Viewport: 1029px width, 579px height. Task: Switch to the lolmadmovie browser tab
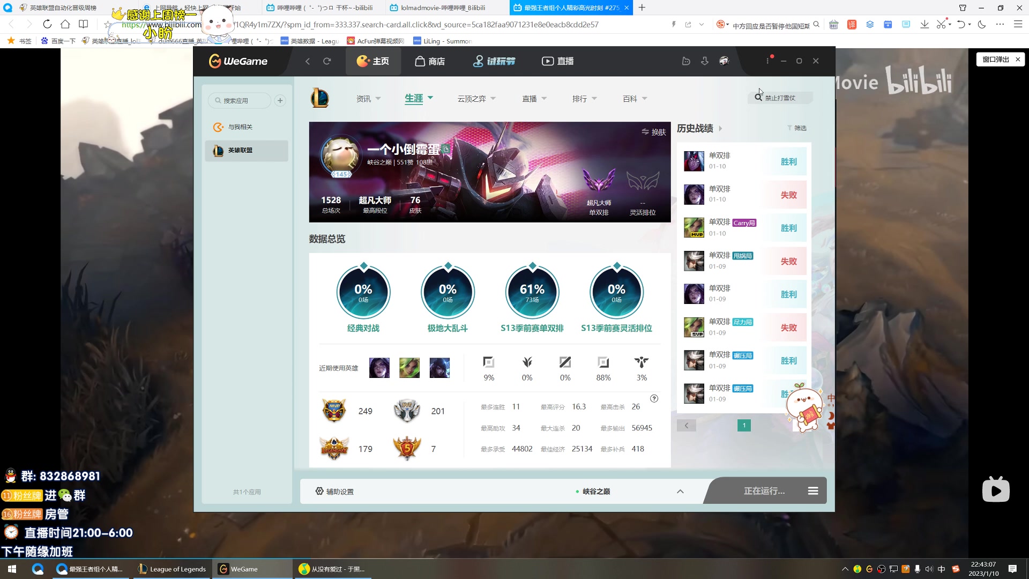point(443,8)
